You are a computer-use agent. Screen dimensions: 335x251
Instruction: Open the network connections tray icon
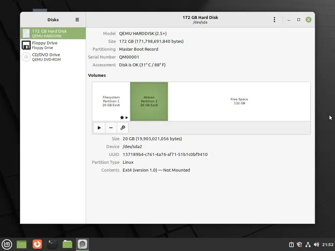(x=308, y=244)
